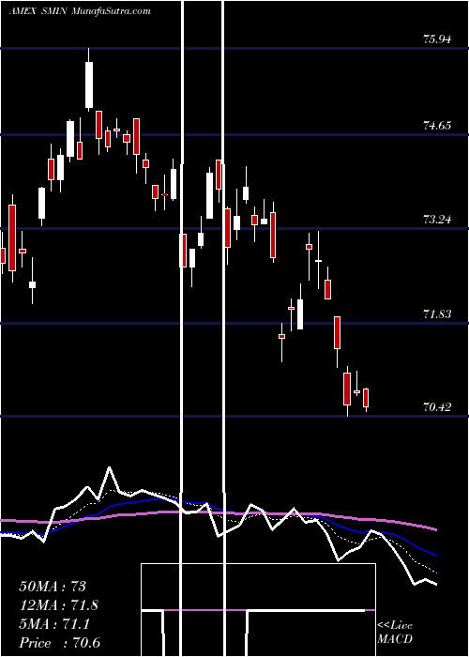Click the 50MA : 73 readout

(53, 587)
